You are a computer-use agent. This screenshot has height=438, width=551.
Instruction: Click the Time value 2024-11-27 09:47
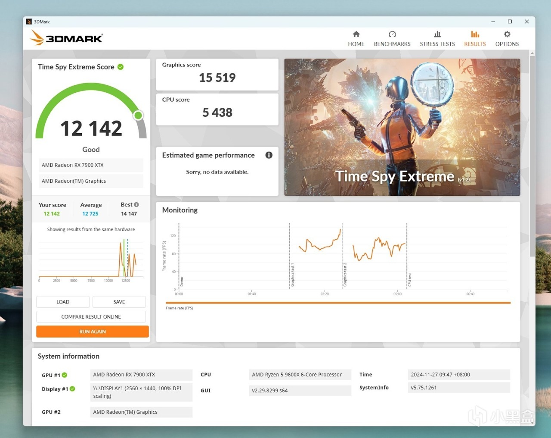tap(459, 375)
